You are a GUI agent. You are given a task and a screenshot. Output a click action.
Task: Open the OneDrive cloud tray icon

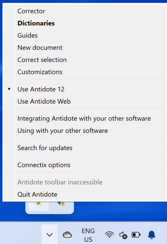(x=67, y=235)
